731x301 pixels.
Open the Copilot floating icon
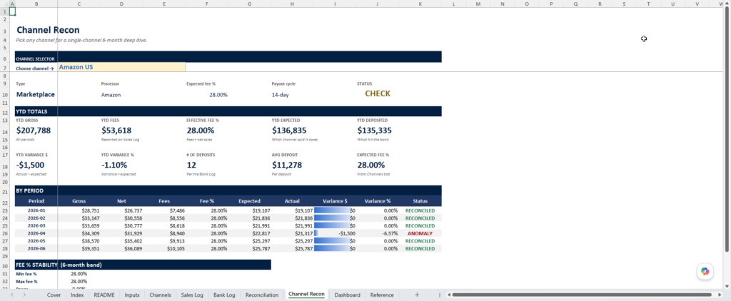tap(705, 271)
